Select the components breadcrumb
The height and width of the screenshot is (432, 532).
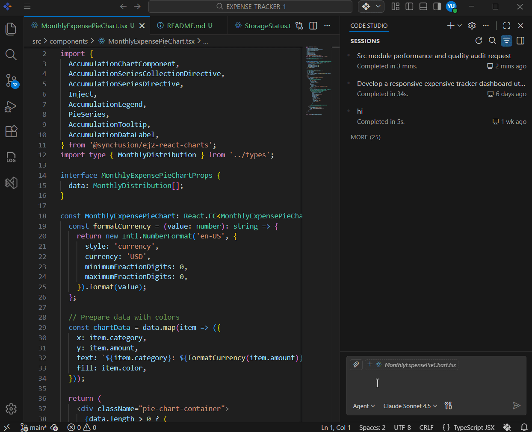click(x=68, y=41)
